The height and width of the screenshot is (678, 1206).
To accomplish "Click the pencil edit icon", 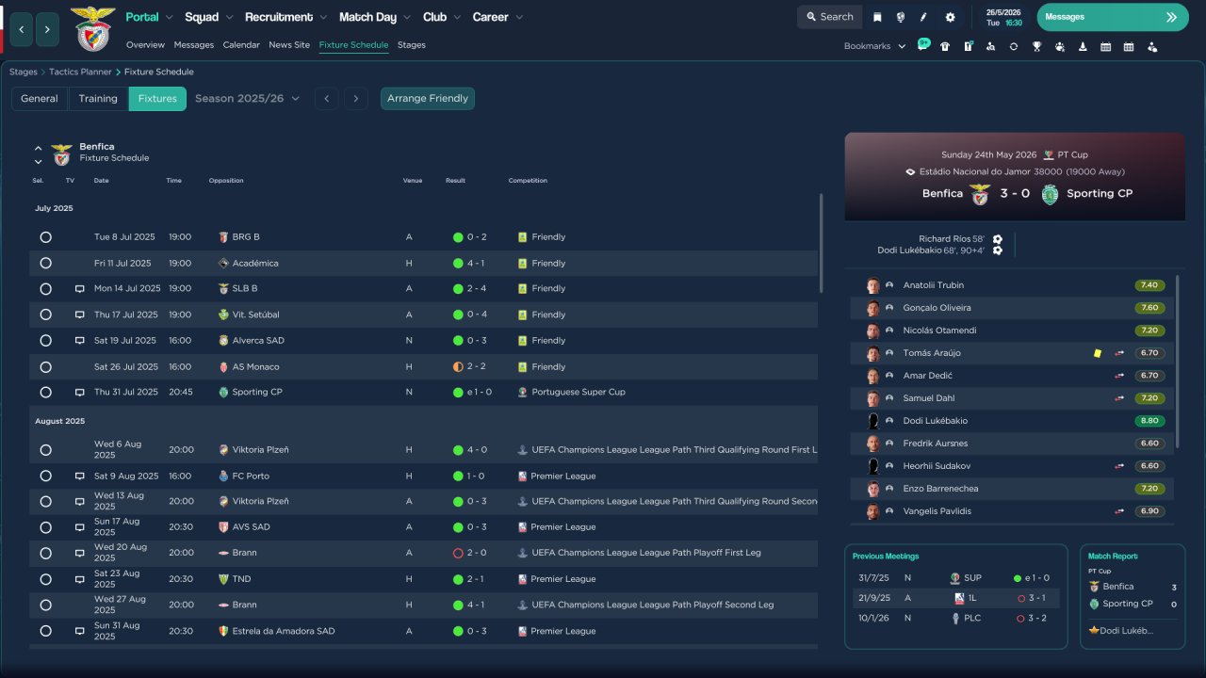I will coord(924,17).
